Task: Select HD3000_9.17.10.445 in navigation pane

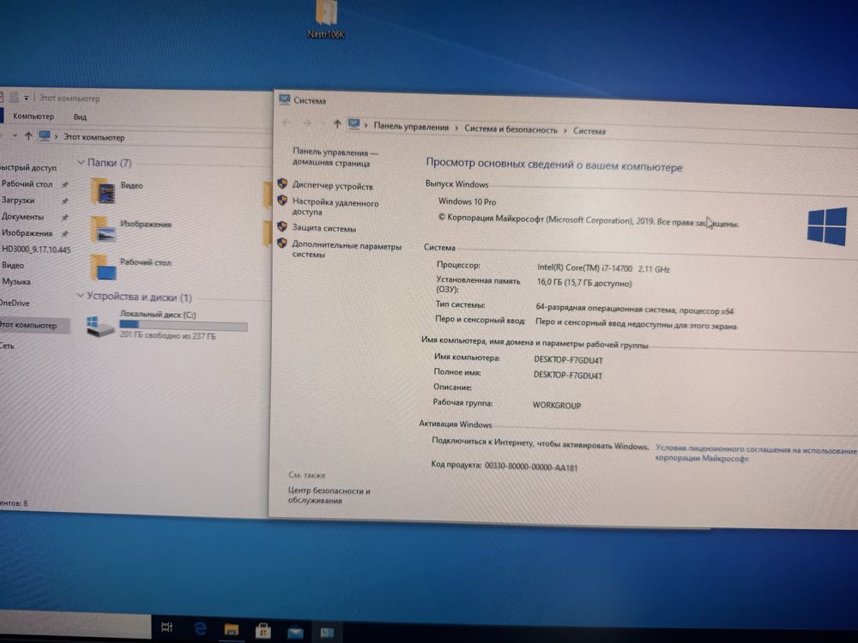Action: [x=35, y=249]
